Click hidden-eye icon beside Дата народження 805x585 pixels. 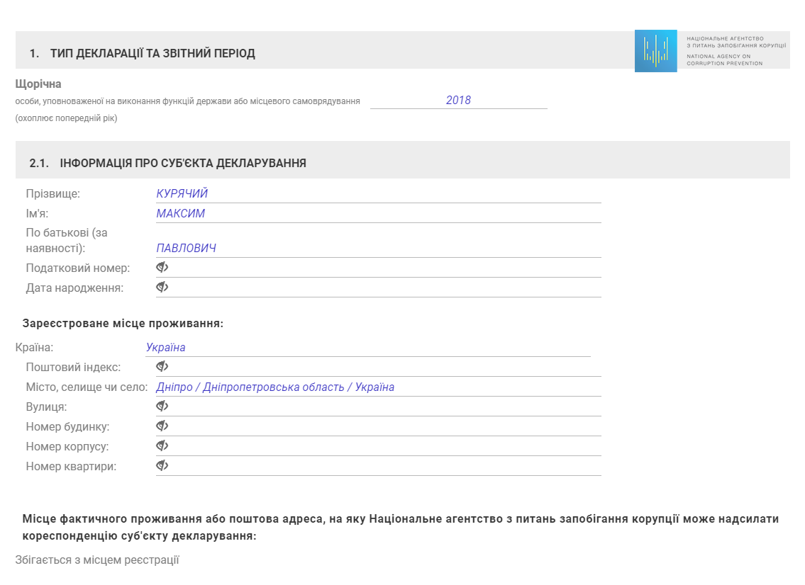[x=162, y=288]
